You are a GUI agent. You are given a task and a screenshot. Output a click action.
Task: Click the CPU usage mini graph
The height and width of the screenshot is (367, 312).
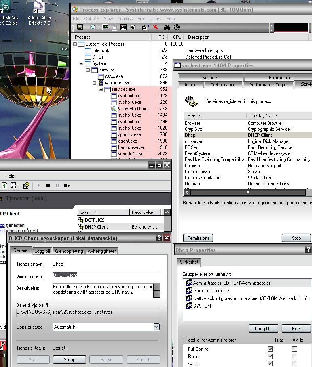(291, 27)
